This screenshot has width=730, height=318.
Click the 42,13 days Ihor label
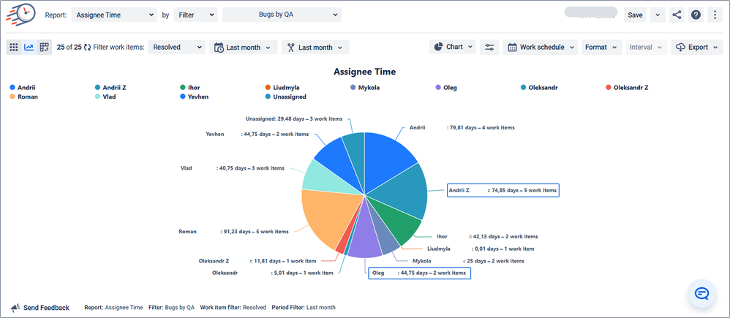point(487,237)
